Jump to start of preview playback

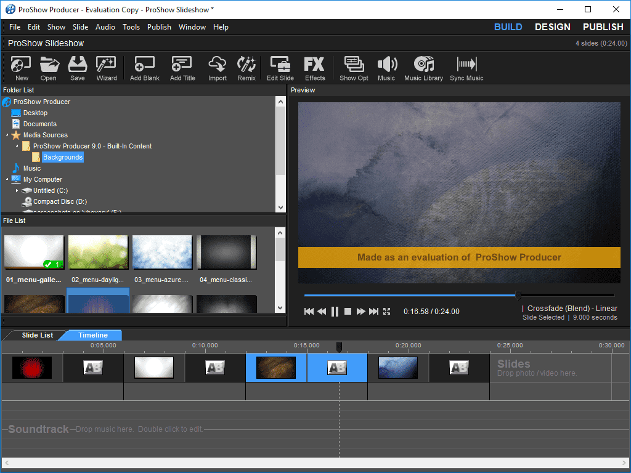309,311
